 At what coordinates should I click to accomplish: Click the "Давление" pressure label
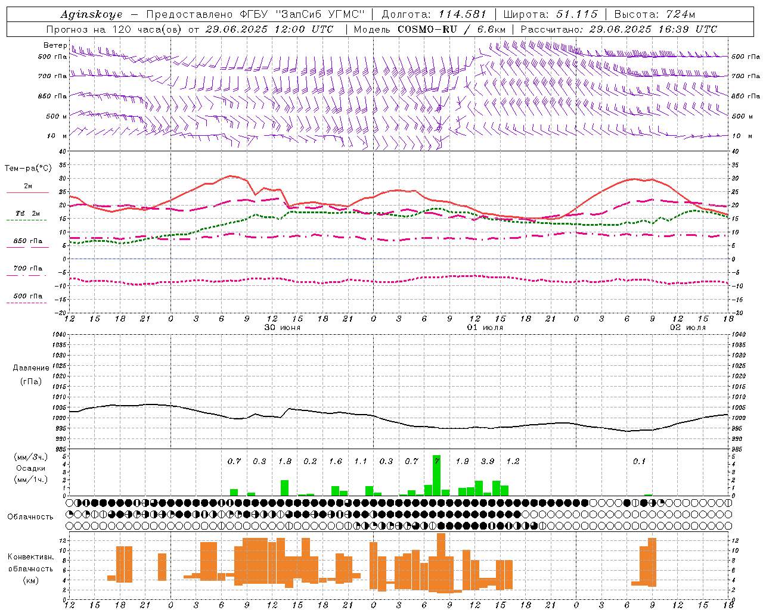pyautogui.click(x=31, y=368)
